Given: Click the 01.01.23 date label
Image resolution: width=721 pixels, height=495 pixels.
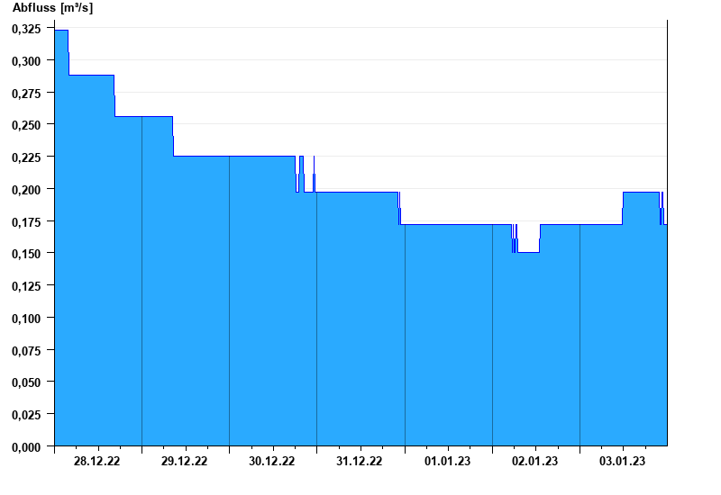Looking at the screenshot, I should point(447,461).
